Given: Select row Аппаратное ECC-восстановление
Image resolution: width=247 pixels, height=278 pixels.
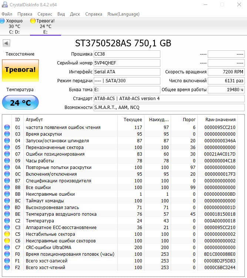Looking at the screenshot, I should point(120,228).
